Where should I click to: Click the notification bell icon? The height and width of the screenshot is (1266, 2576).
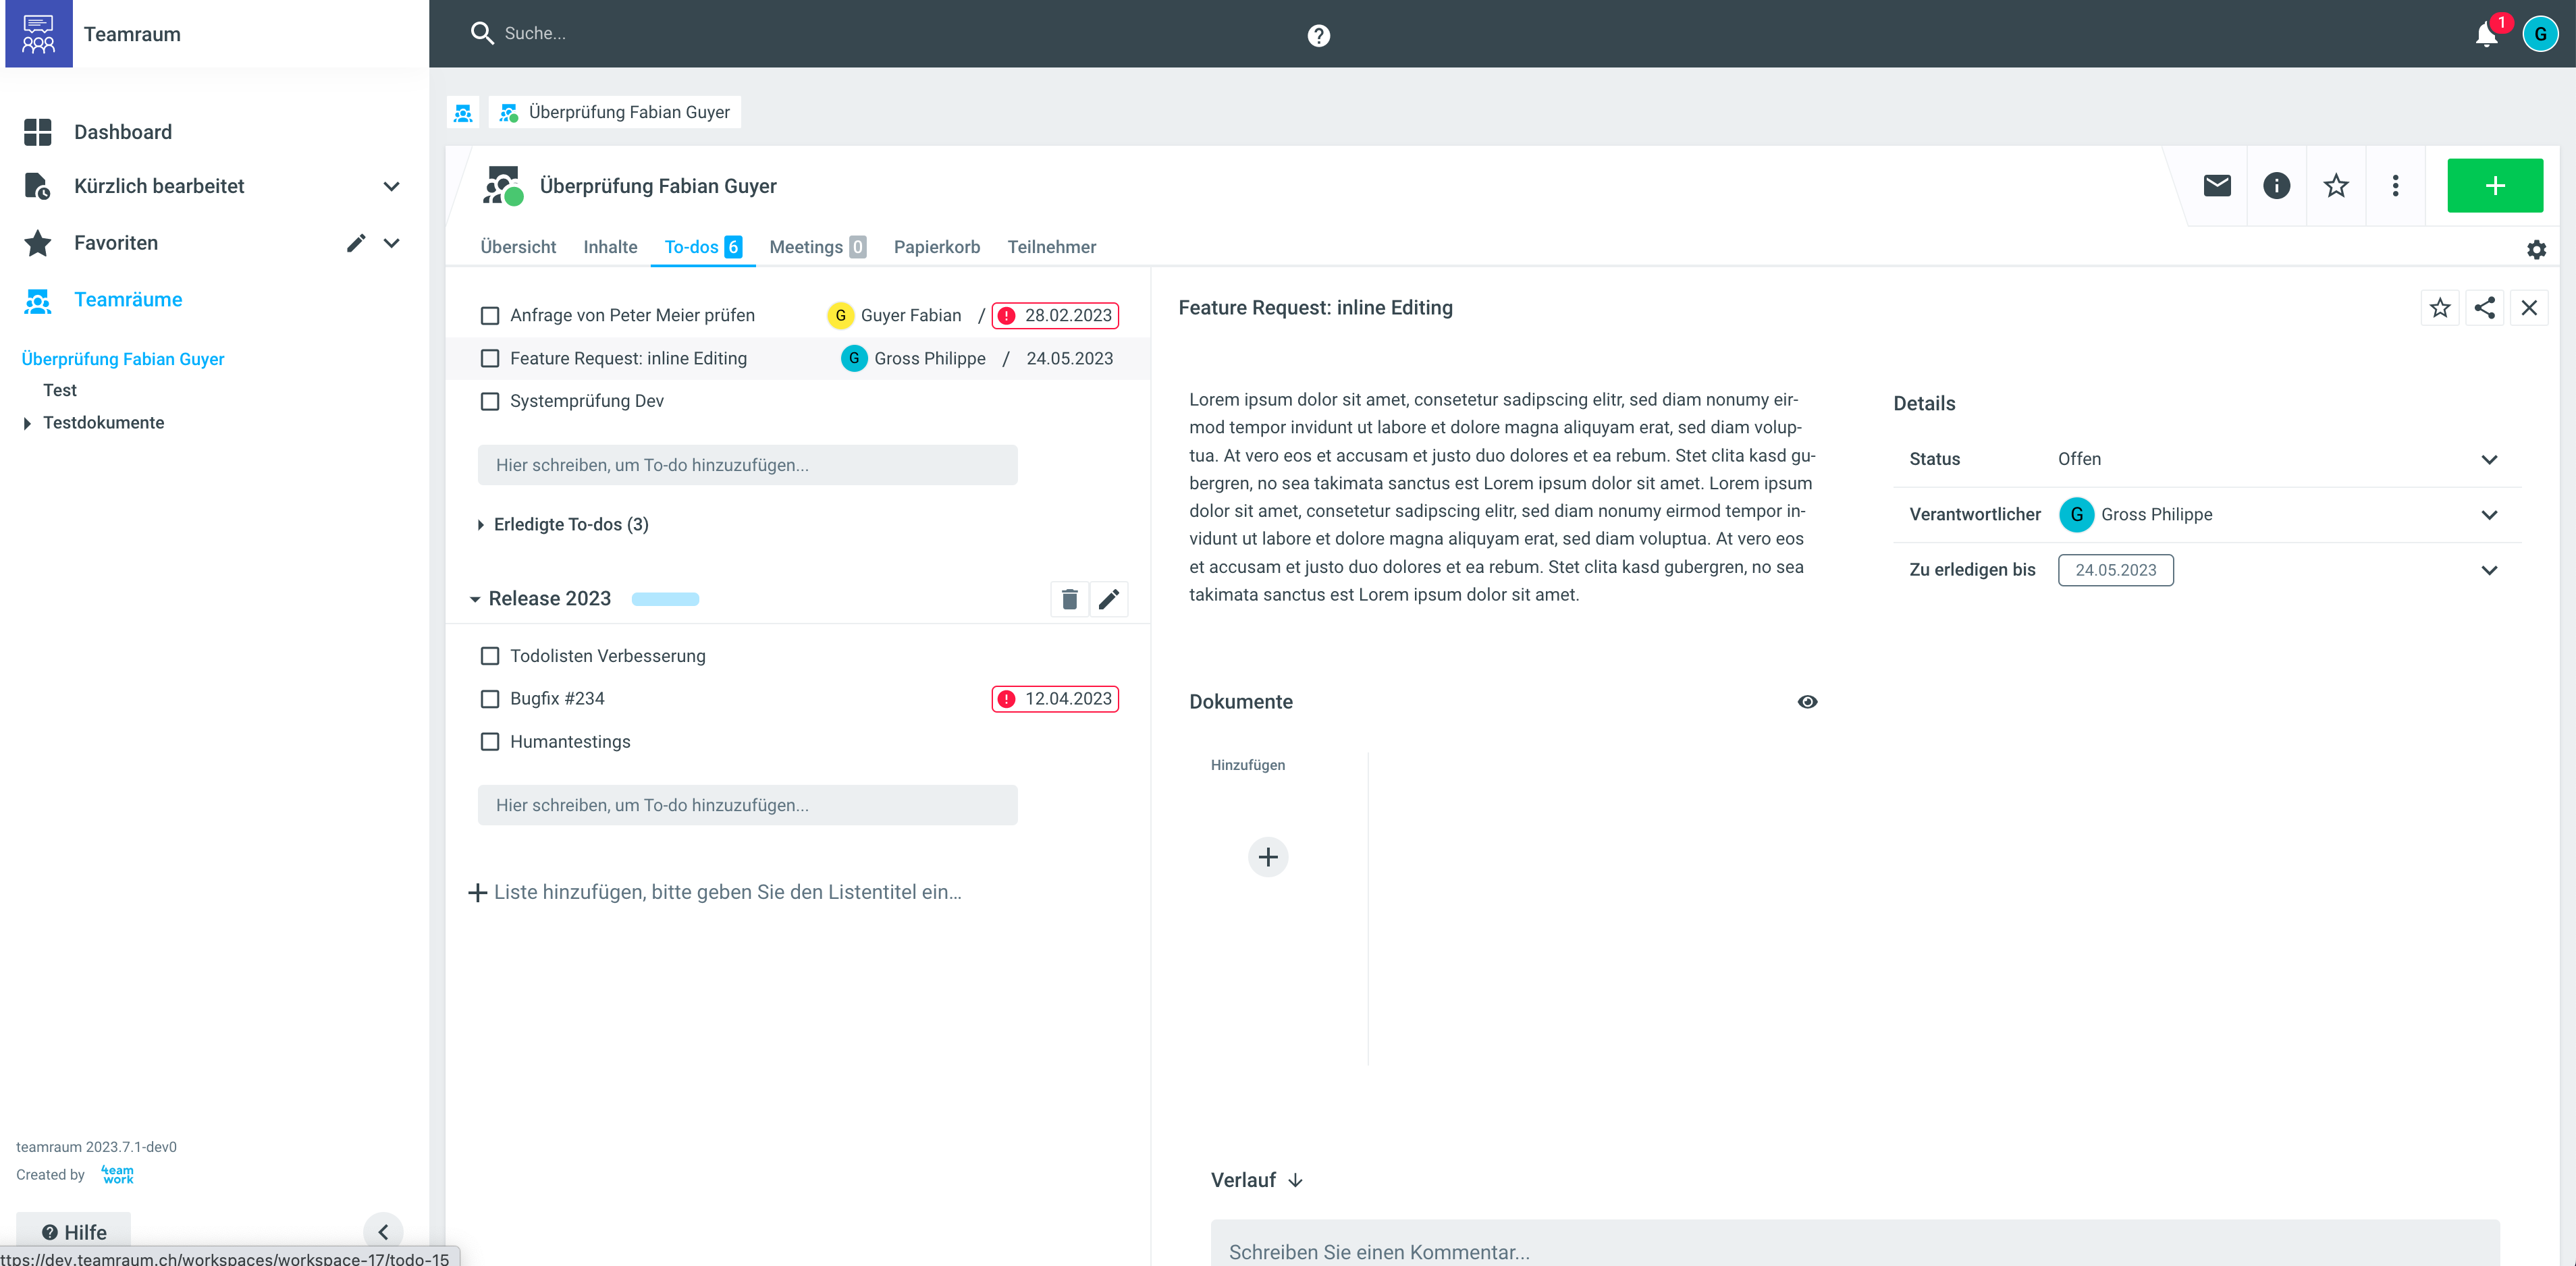[x=2485, y=35]
